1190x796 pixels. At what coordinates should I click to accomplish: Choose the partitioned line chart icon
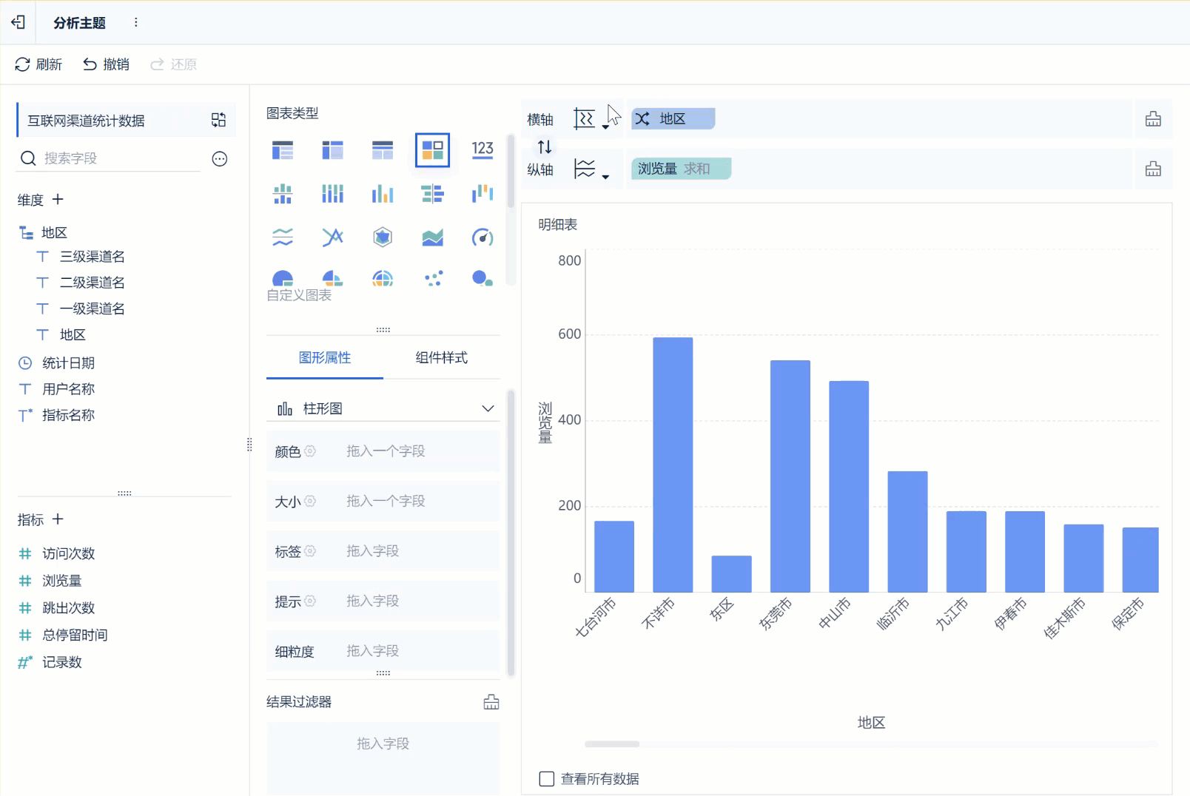pos(283,237)
